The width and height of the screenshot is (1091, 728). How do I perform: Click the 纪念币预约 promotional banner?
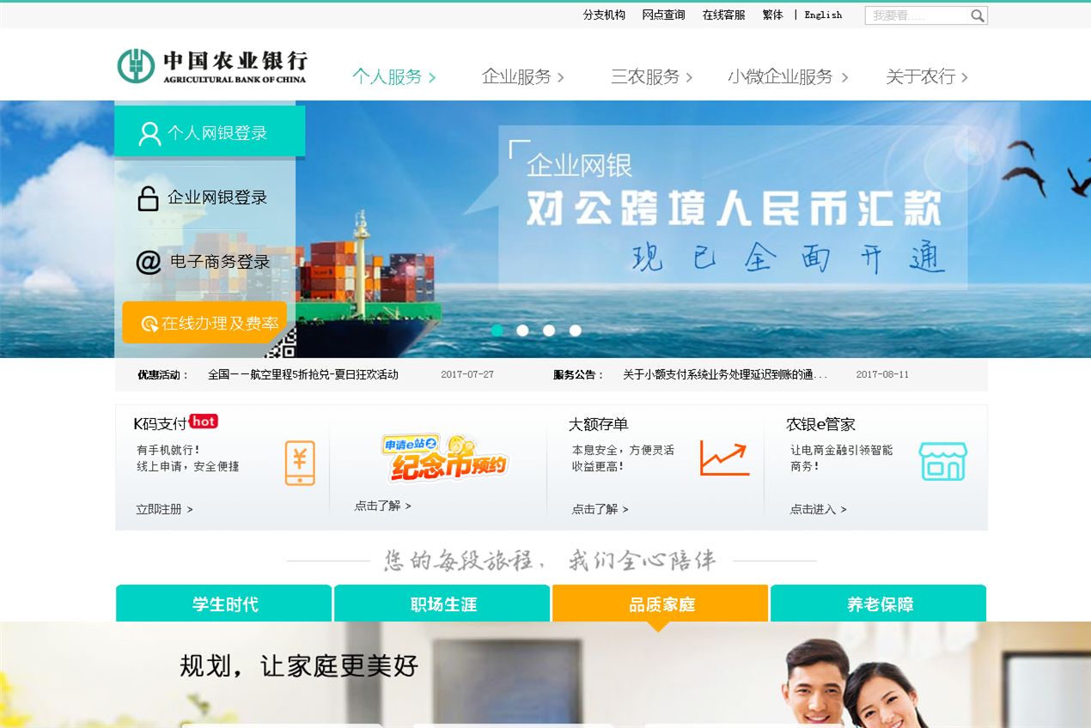point(445,458)
